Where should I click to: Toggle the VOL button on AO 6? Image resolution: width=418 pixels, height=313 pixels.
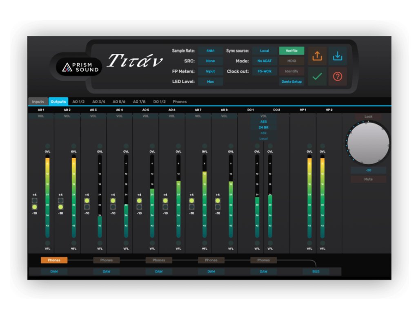click(172, 116)
